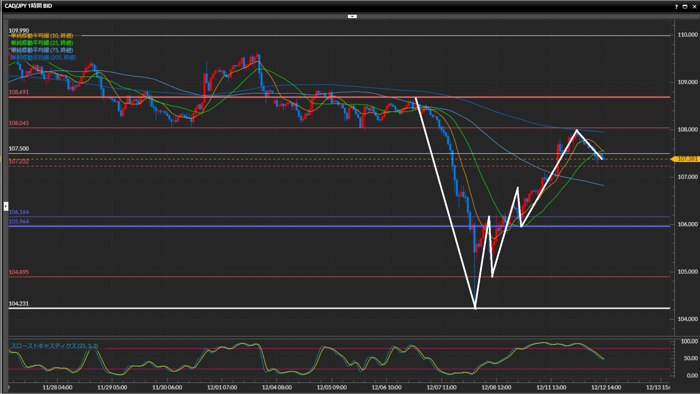This screenshot has width=700, height=394.
Task: Expand the hidden toolbar arrow at top center
Action: 352,16
